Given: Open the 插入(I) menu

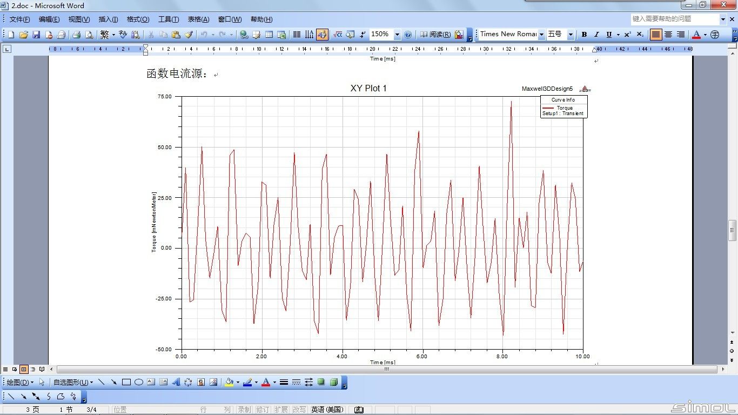Looking at the screenshot, I should point(108,19).
